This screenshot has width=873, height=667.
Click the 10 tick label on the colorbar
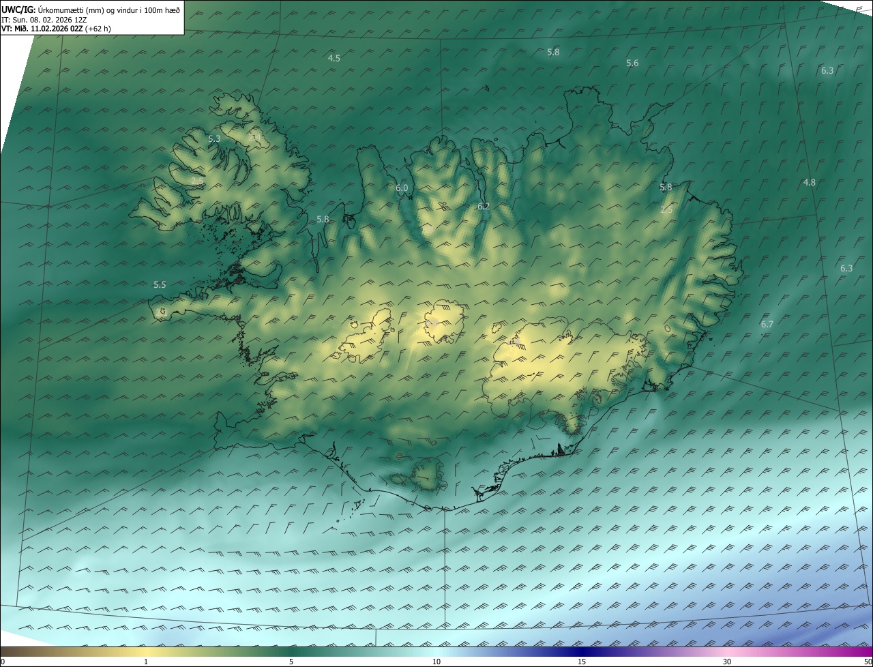pos(436,662)
